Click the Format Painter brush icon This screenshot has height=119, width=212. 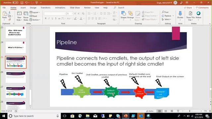(x=10, y=20)
